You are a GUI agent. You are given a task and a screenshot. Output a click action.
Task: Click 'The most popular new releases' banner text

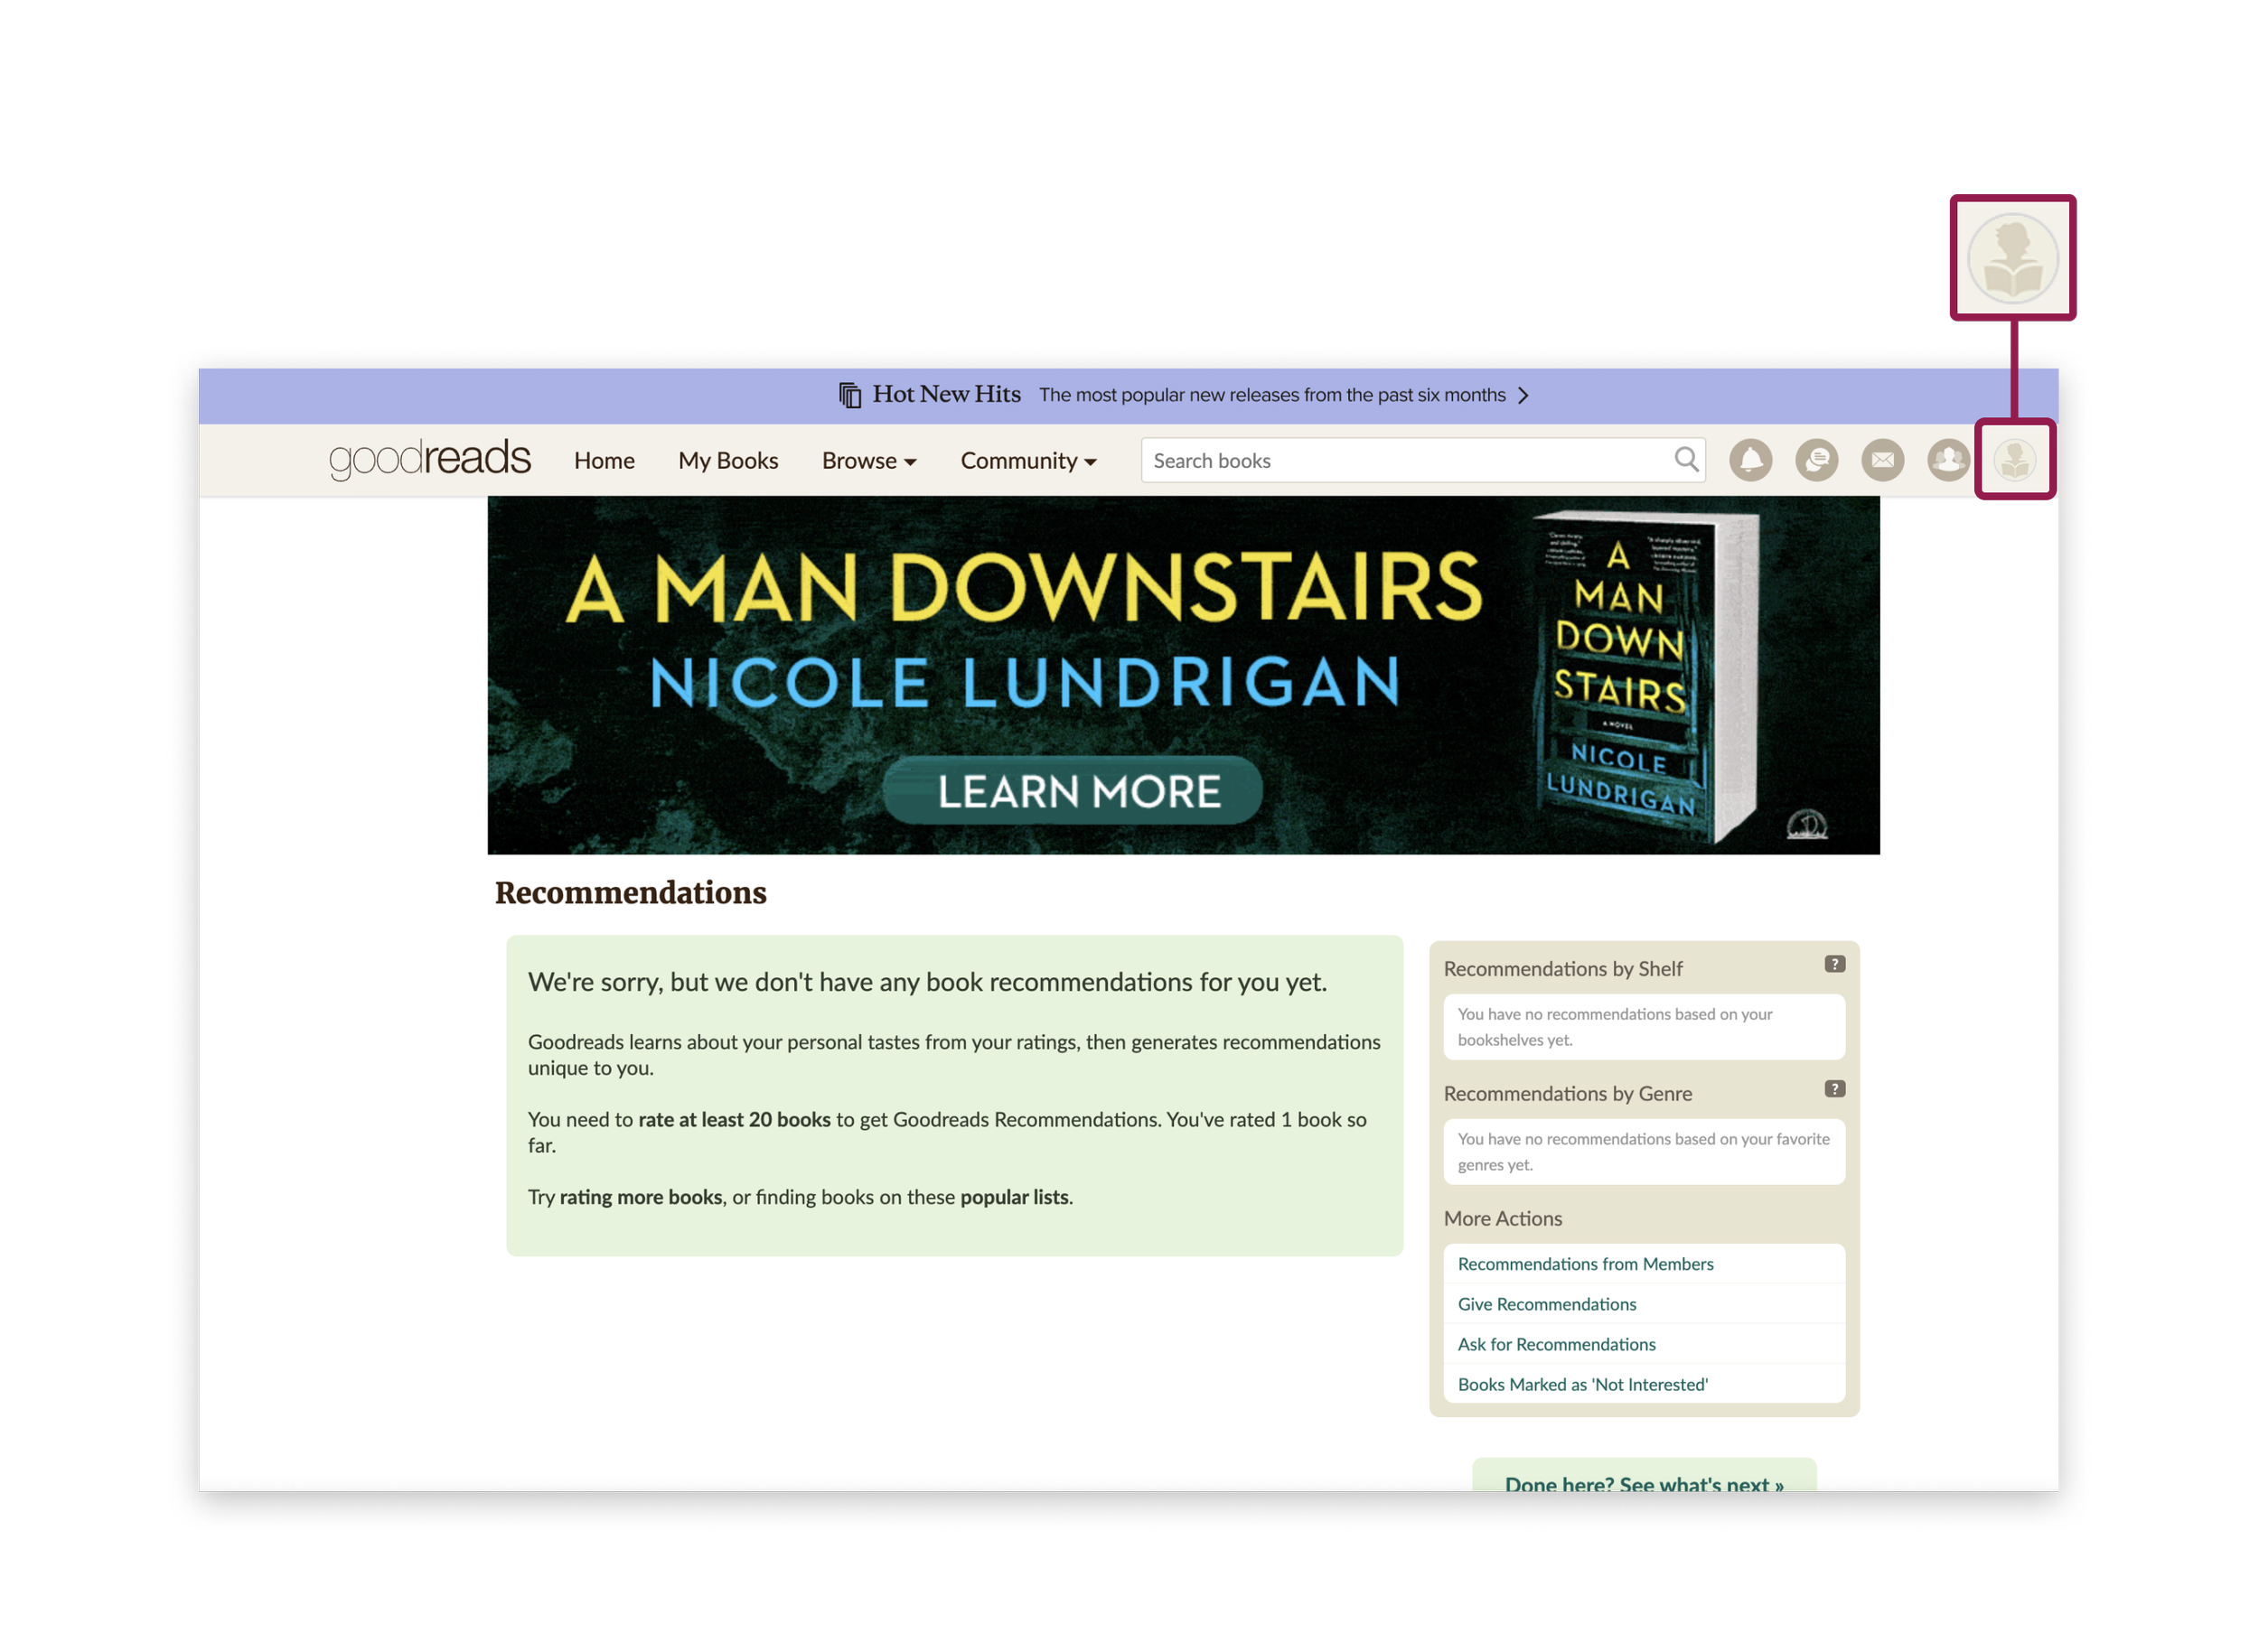coord(1271,395)
